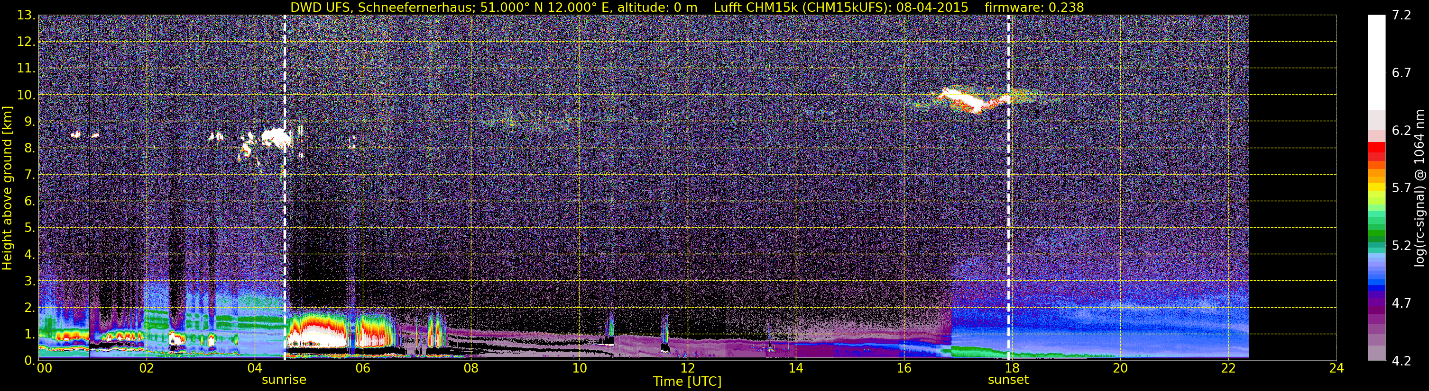Click the colorbar tick label '4.7'
This screenshot has width=1429, height=391.
[1401, 303]
